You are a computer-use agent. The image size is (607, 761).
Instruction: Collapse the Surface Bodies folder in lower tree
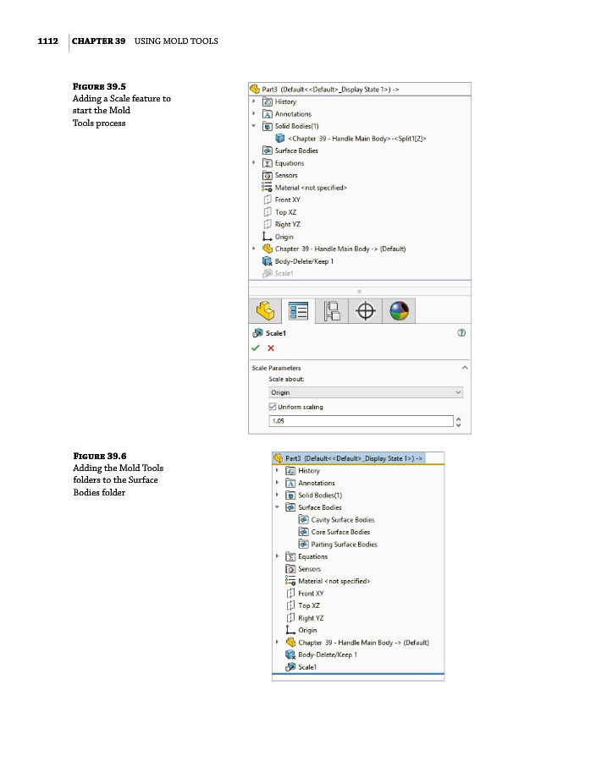[x=278, y=507]
